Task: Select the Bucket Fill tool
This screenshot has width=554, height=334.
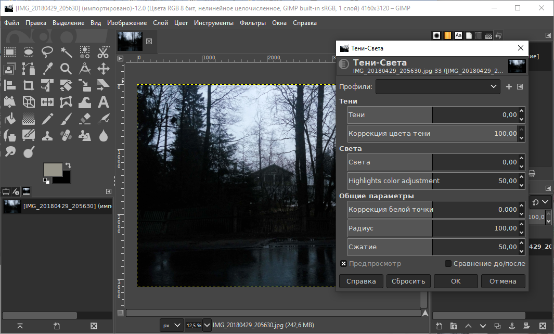Action: (10, 119)
